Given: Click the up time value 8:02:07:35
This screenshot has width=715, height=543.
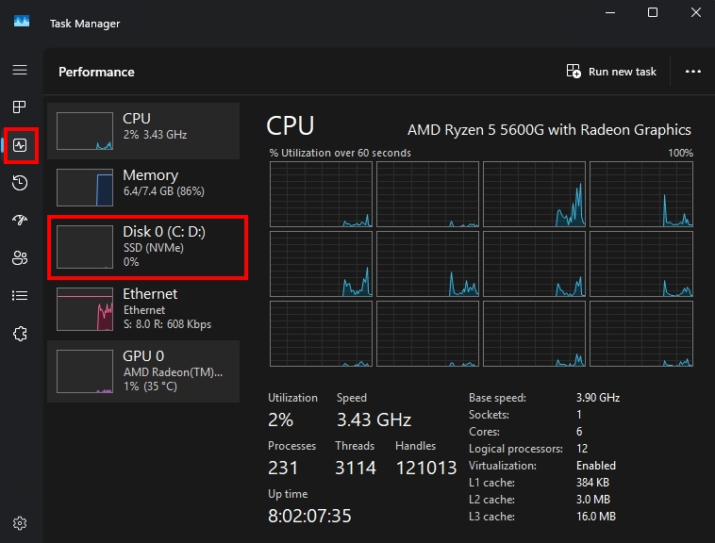Looking at the screenshot, I should [309, 516].
